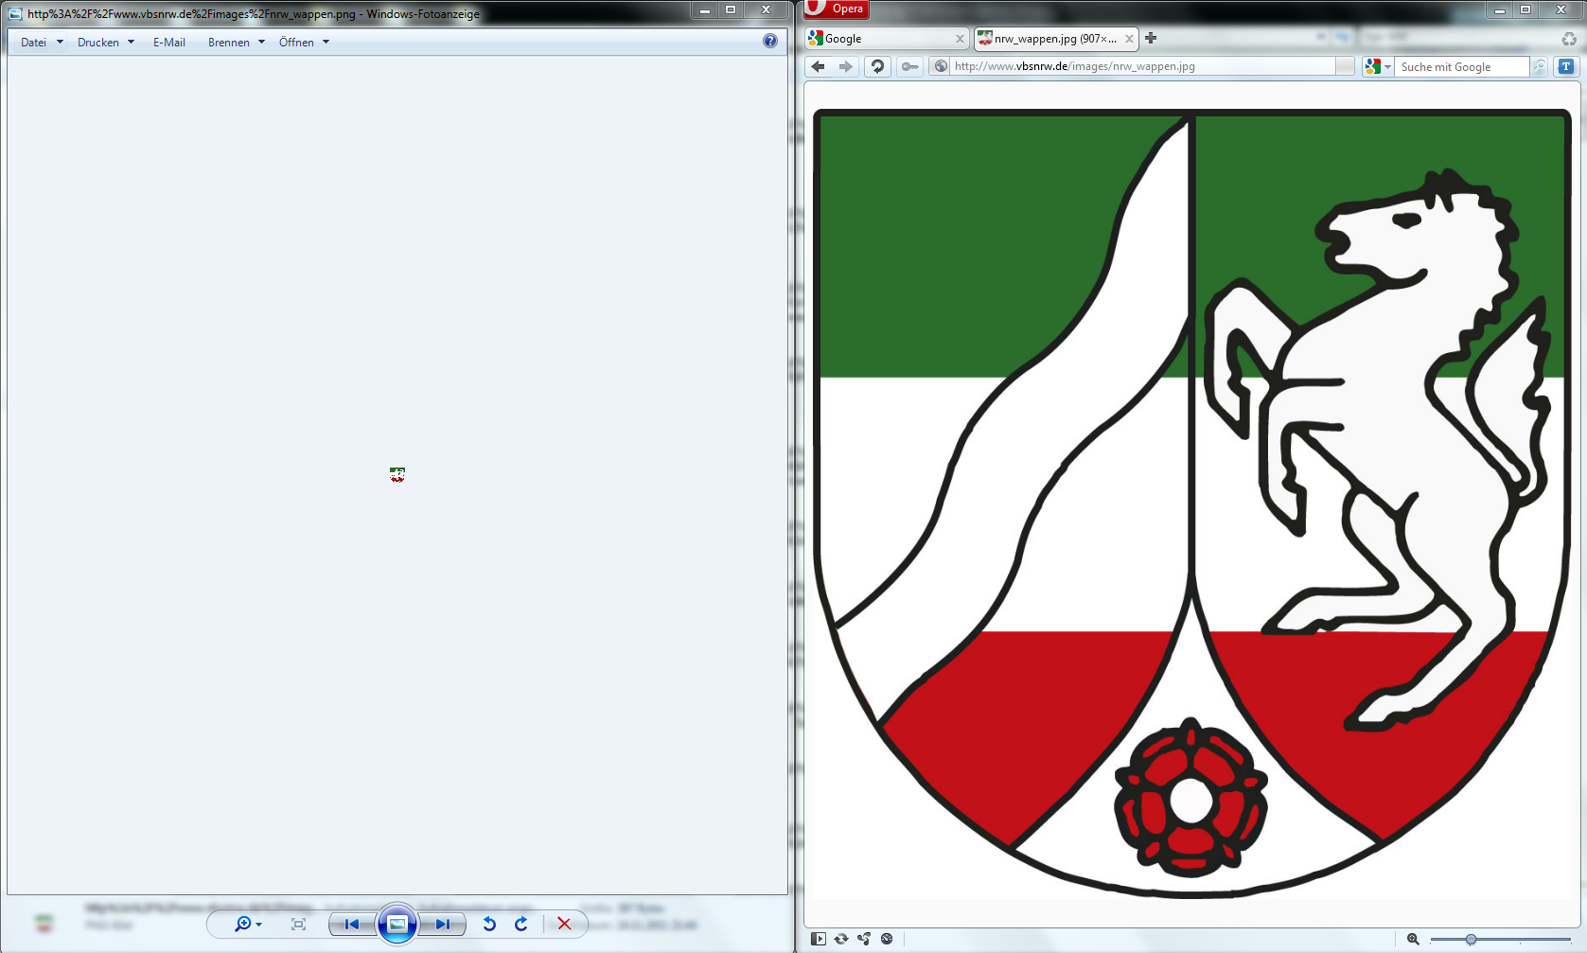Minimize the Opera window
The image size is (1587, 953).
(1500, 9)
